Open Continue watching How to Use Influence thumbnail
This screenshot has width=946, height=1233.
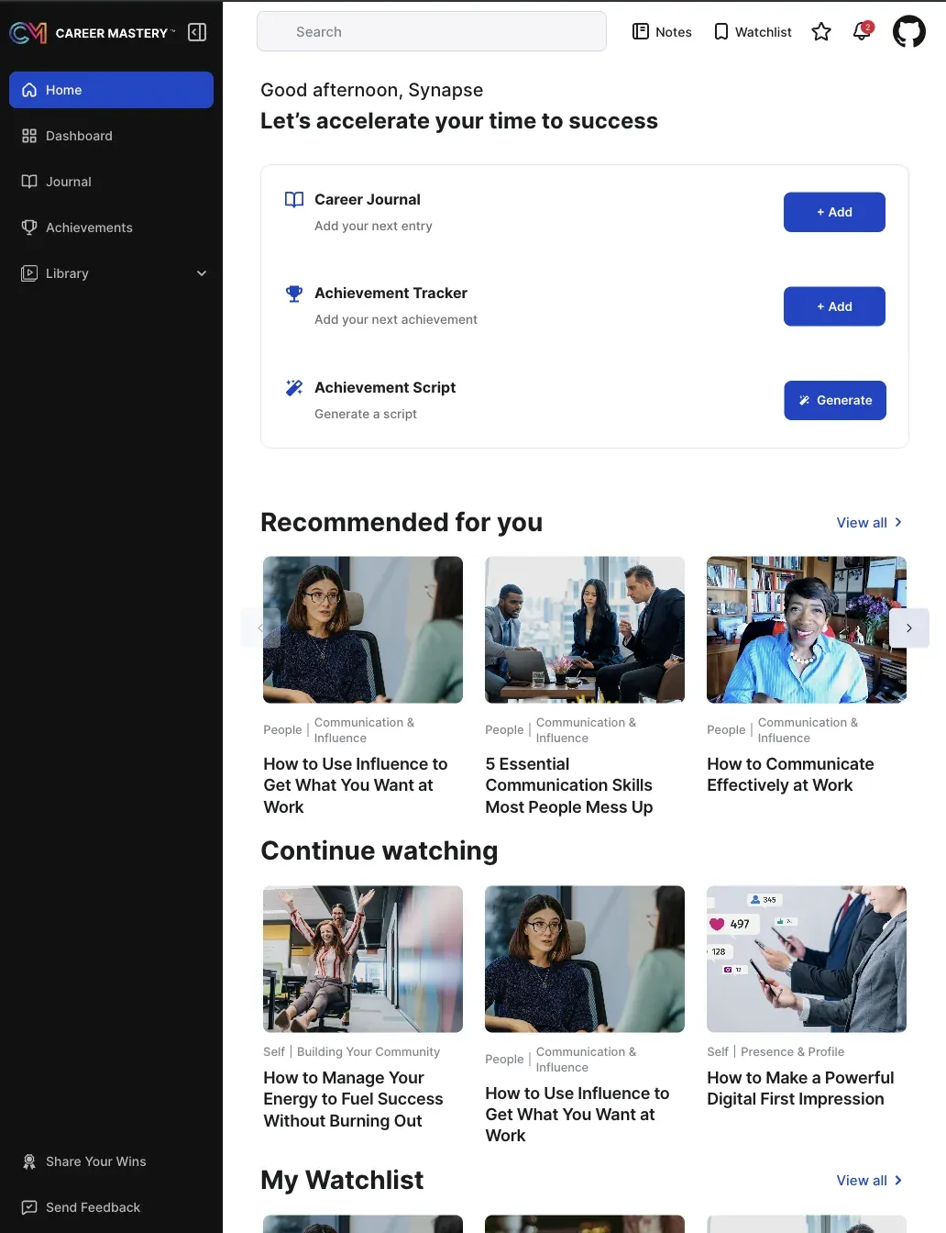coord(585,960)
